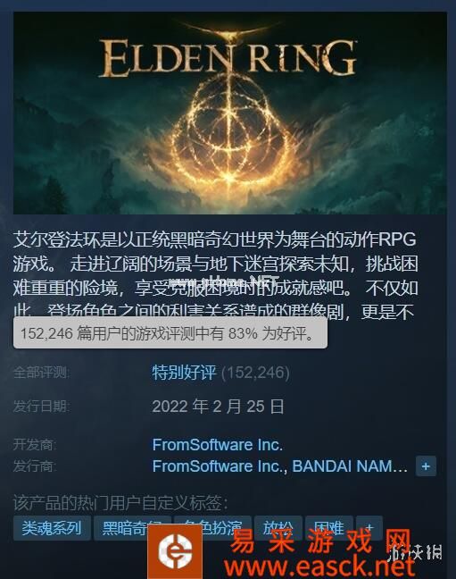456x579 pixels.
Task: Click the game description paragraph text
Action: (x=215, y=275)
